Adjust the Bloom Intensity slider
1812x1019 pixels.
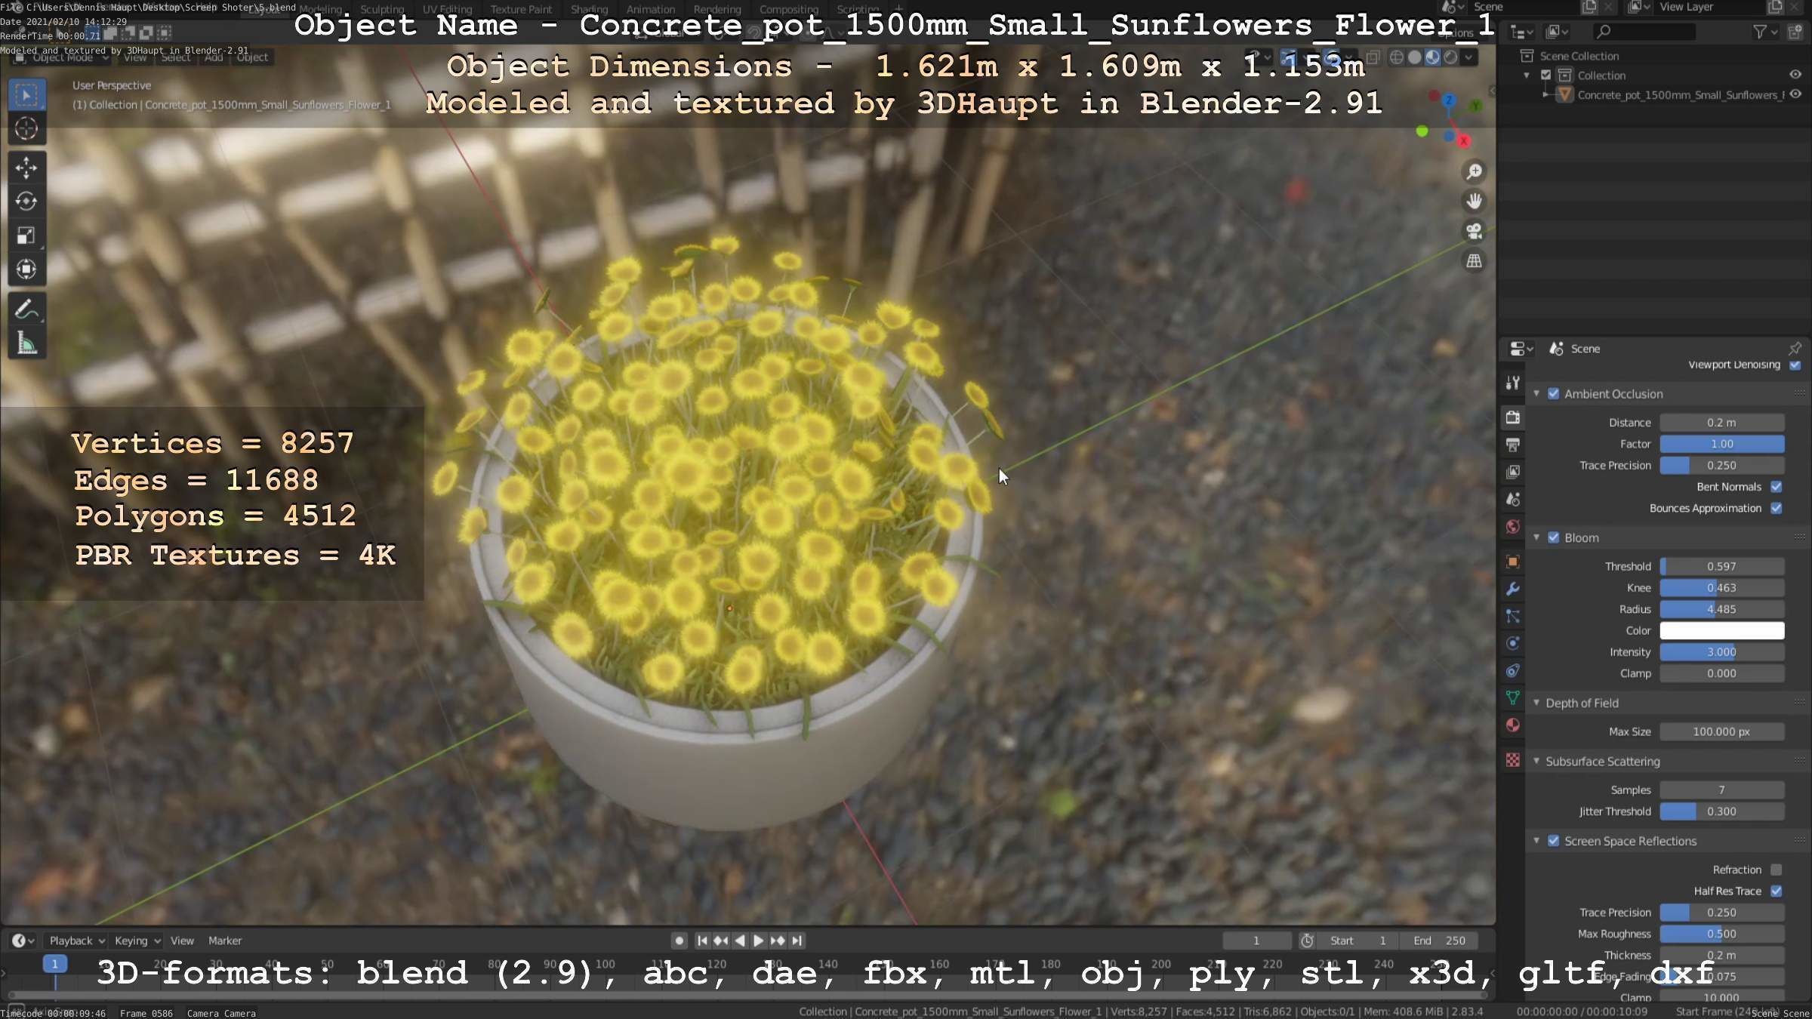1721,652
